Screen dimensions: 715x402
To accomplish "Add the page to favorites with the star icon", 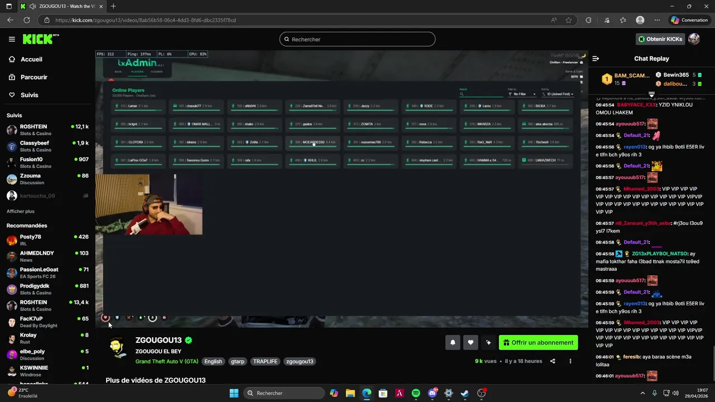I will tap(569, 20).
